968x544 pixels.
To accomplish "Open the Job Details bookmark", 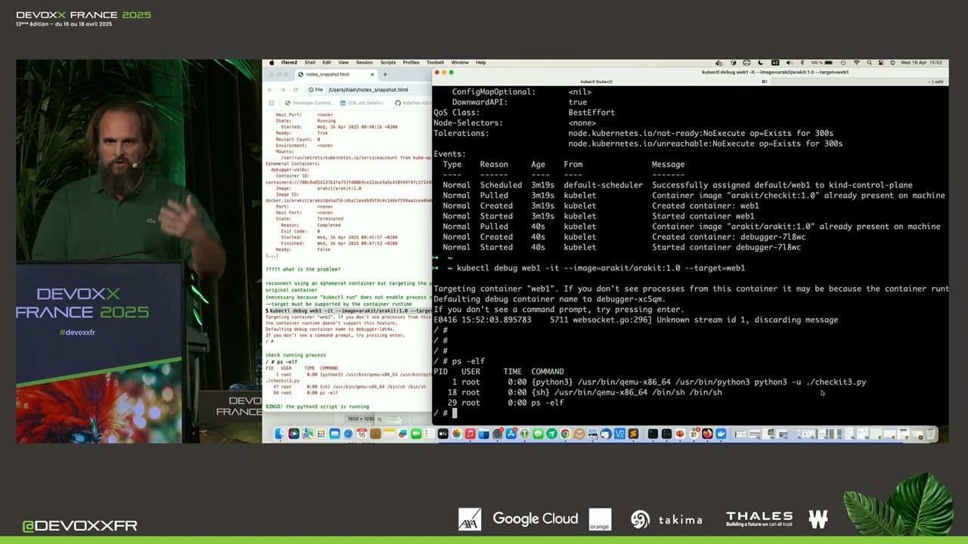I will pyautogui.click(x=363, y=103).
